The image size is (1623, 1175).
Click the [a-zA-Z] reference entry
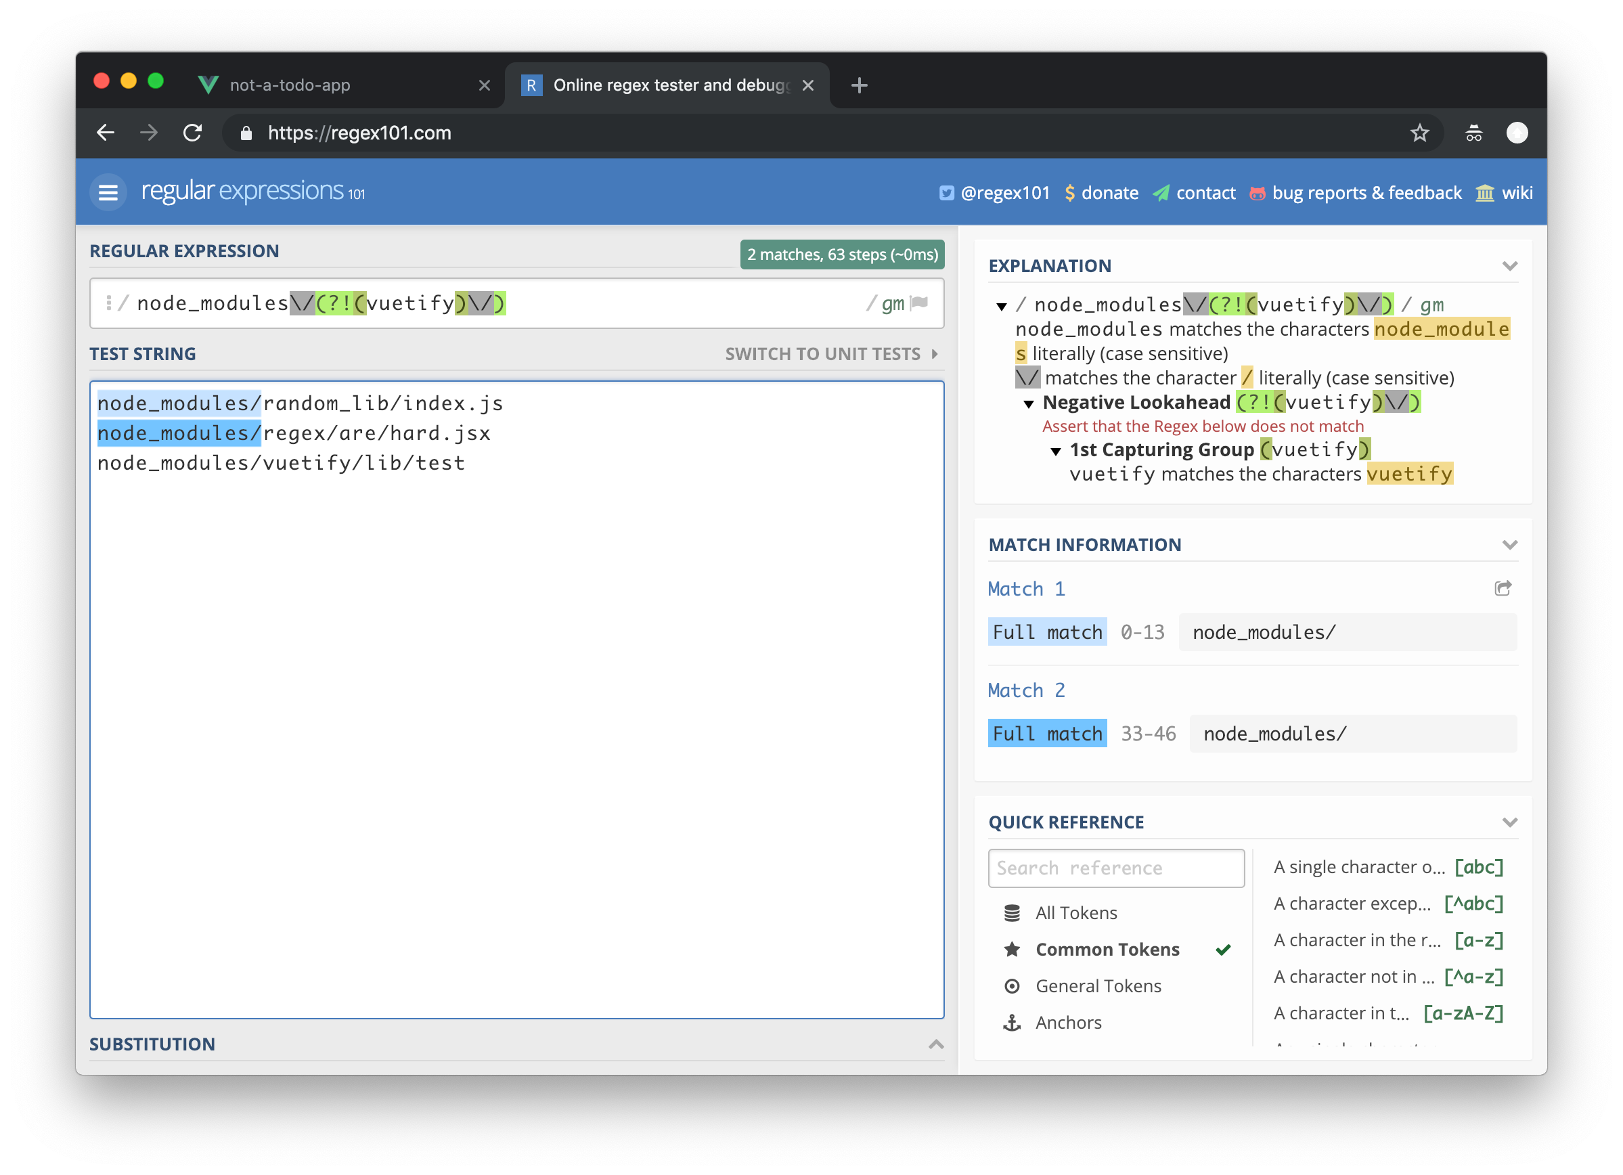(x=1387, y=1013)
